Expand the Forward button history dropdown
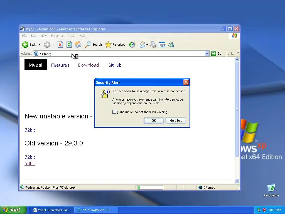 [x=53, y=45]
